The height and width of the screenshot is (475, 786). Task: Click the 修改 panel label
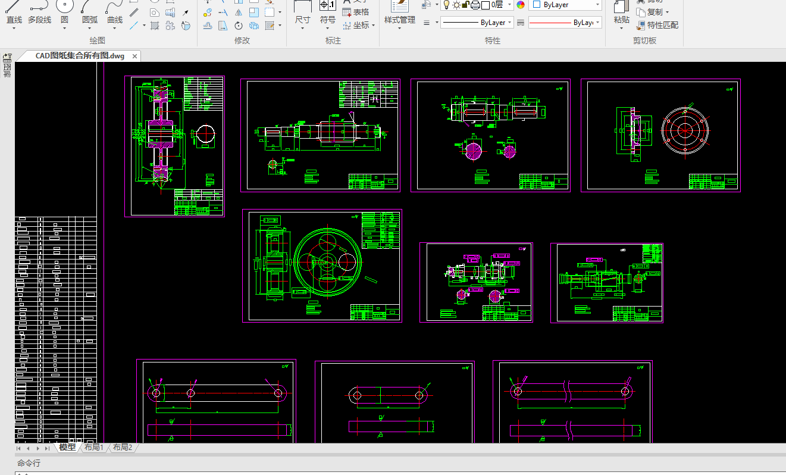coord(242,40)
